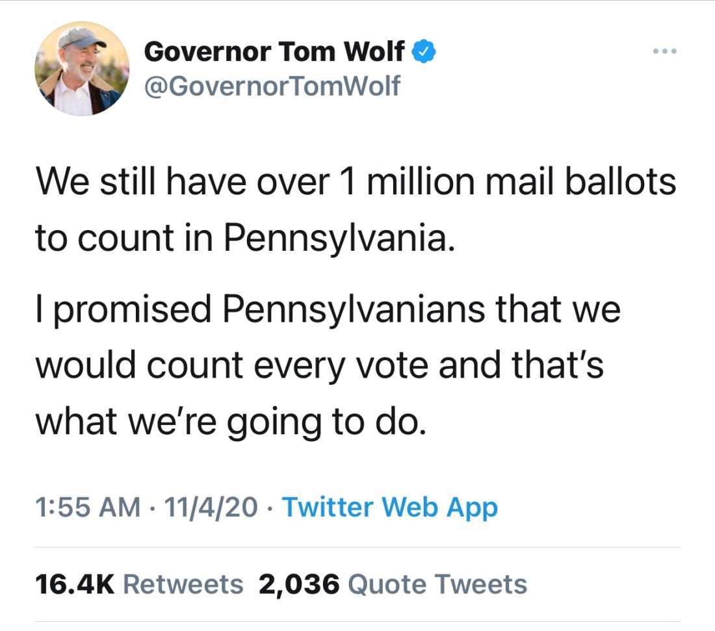Open the @GovernorTomWolf handle link
The height and width of the screenshot is (631, 715).
[272, 84]
